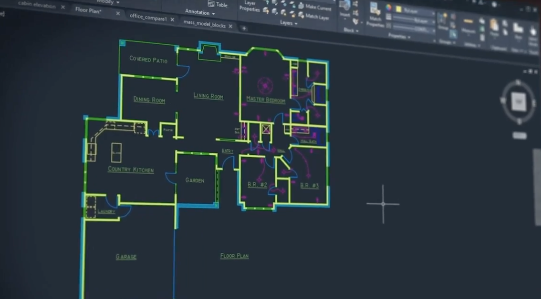The width and height of the screenshot is (541, 299).
Task: Toggle layer visibility with the lightbulb icon
Action: click(x=267, y=2)
